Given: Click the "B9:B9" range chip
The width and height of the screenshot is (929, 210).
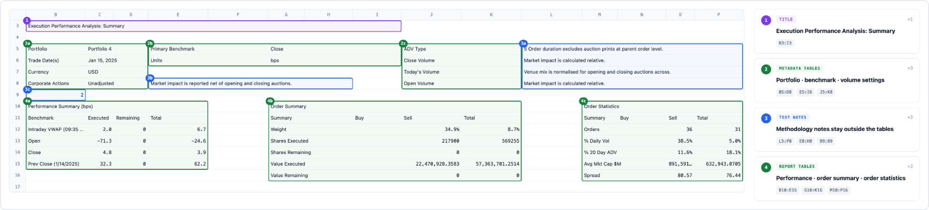Looking at the screenshot, I should (x=826, y=141).
